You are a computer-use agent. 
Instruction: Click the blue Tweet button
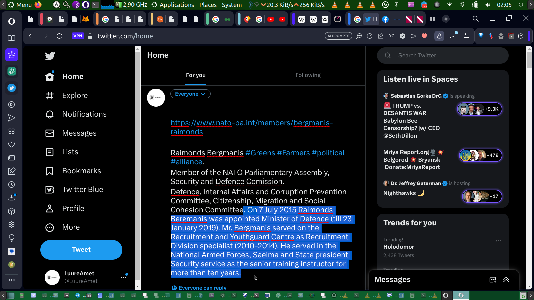81,250
